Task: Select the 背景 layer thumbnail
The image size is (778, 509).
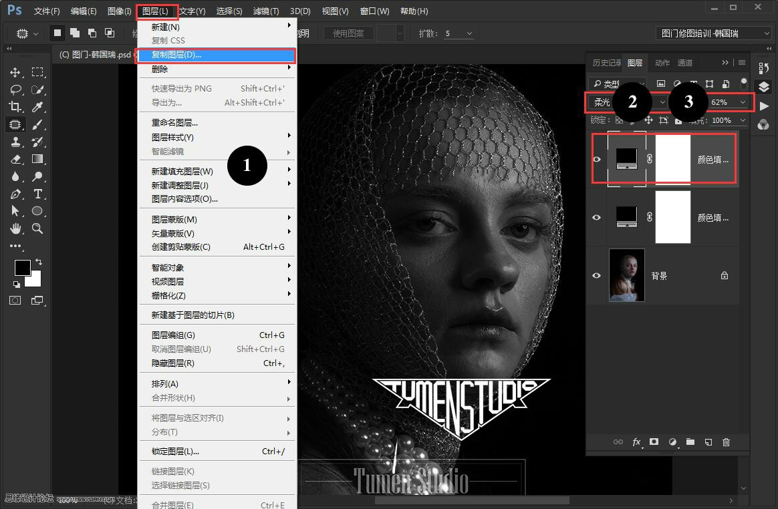Action: [627, 275]
